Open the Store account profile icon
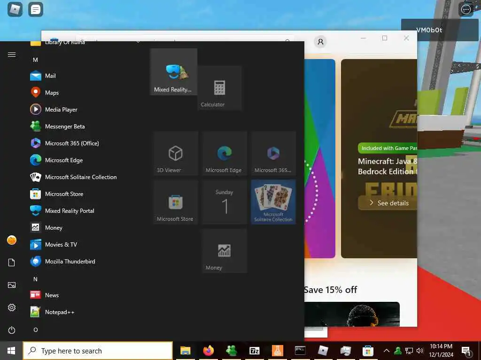This screenshot has width=481, height=360. [320, 42]
